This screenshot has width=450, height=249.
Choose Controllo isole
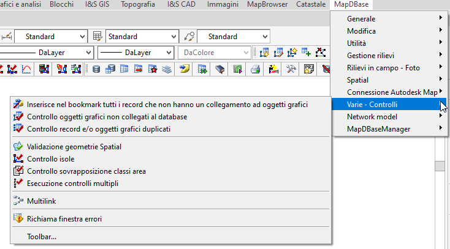pos(171,159)
